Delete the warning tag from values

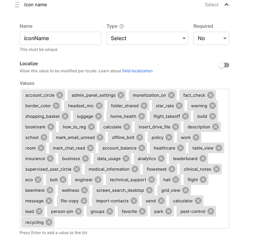[x=212, y=106]
